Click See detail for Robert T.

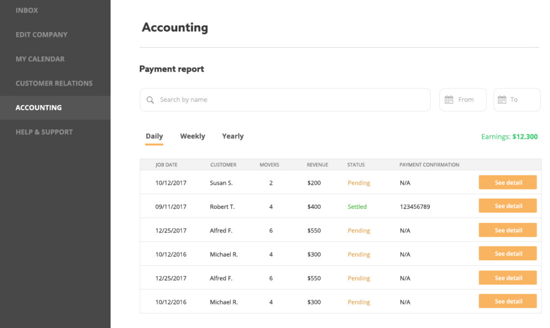[x=508, y=206]
